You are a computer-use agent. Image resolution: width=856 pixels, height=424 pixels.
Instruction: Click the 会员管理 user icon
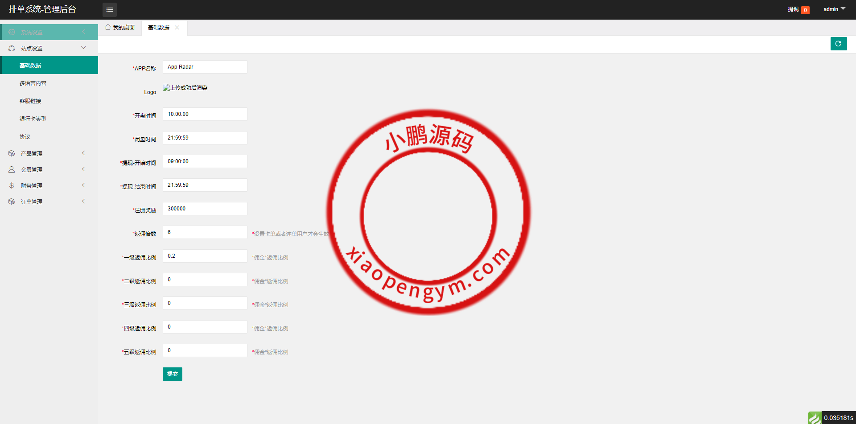12,169
